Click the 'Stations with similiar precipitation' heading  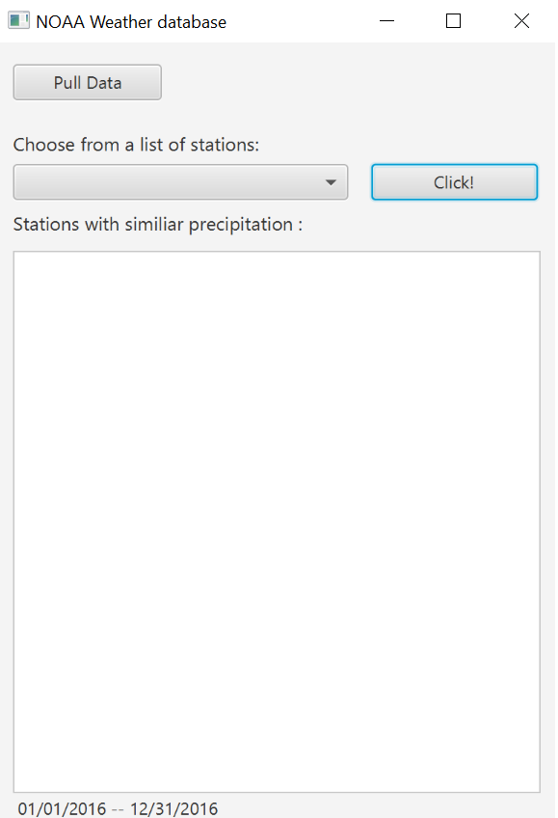coord(156,224)
